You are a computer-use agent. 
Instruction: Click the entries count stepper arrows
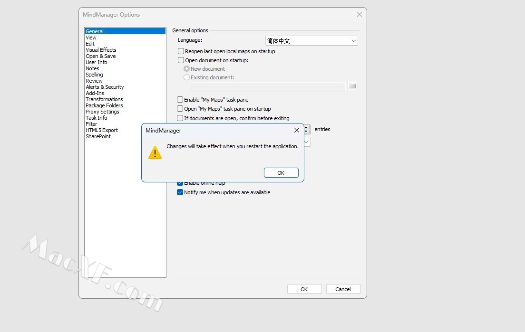tap(307, 129)
